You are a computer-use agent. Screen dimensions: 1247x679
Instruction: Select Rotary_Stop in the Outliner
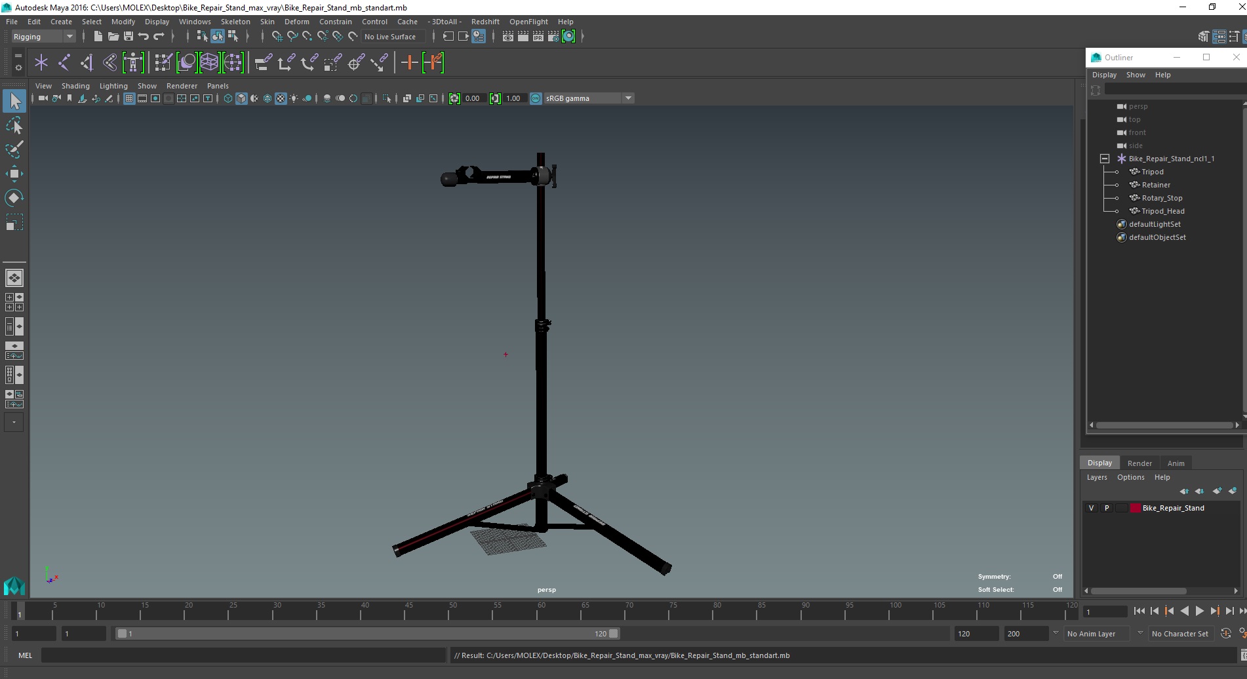1162,198
